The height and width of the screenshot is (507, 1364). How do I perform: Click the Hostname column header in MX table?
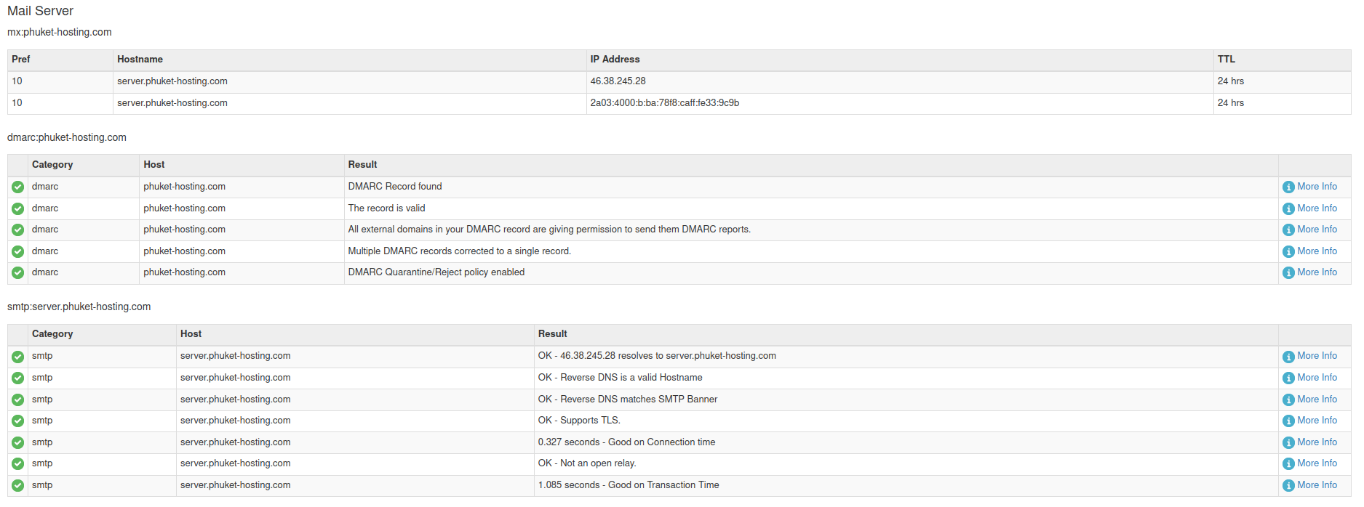pyautogui.click(x=140, y=60)
